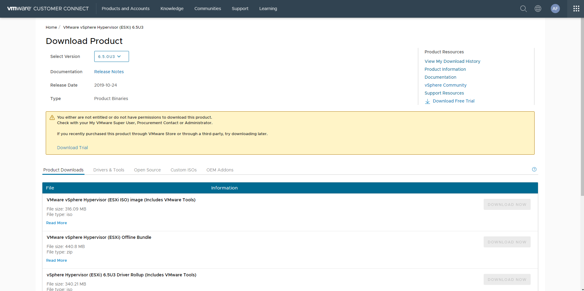The image size is (584, 291).
Task: Select the Product Downloads tab
Action: tap(63, 170)
